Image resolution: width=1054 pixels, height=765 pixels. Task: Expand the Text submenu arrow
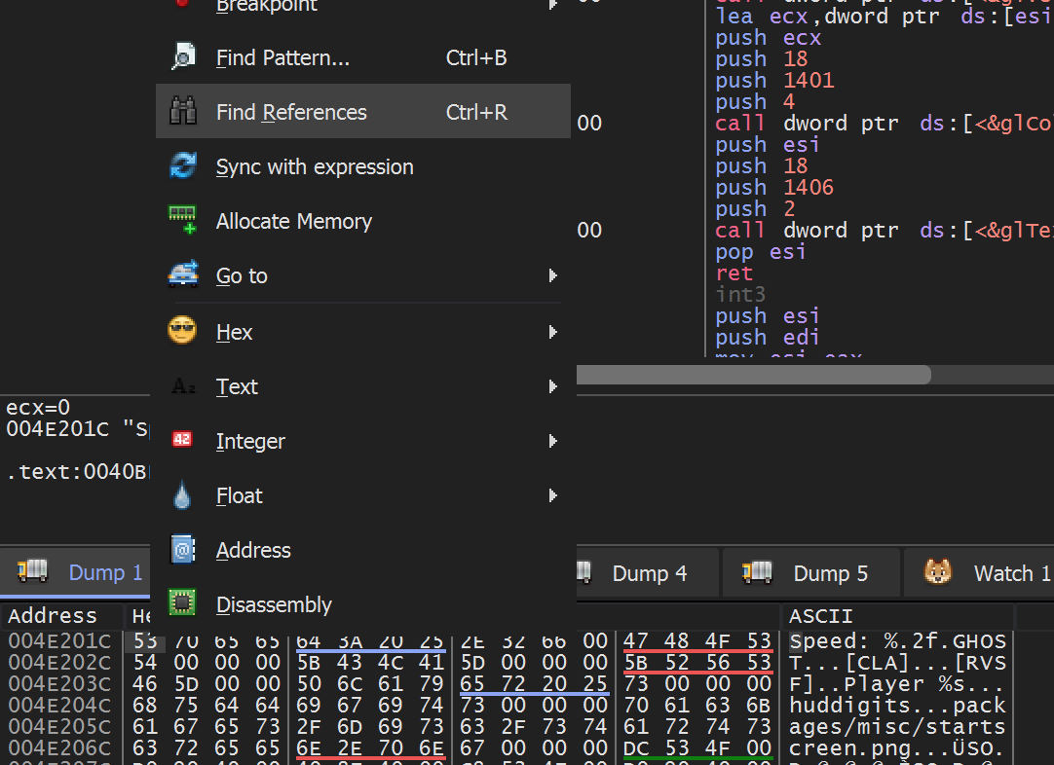[x=552, y=386]
